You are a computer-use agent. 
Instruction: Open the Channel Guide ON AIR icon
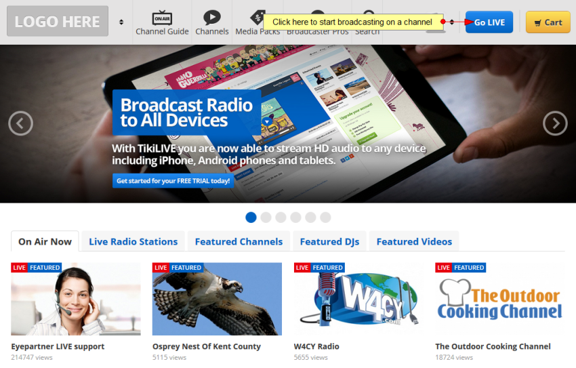162,18
